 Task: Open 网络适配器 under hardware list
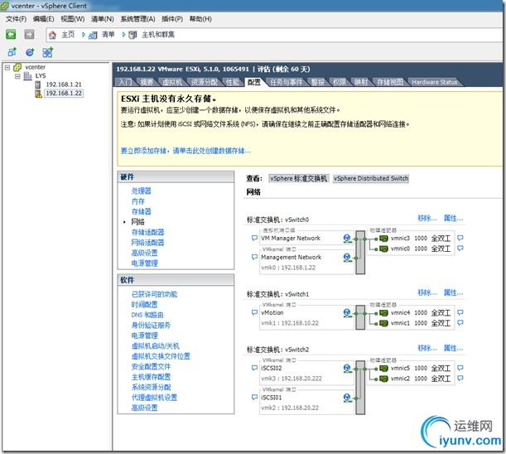coord(147,243)
